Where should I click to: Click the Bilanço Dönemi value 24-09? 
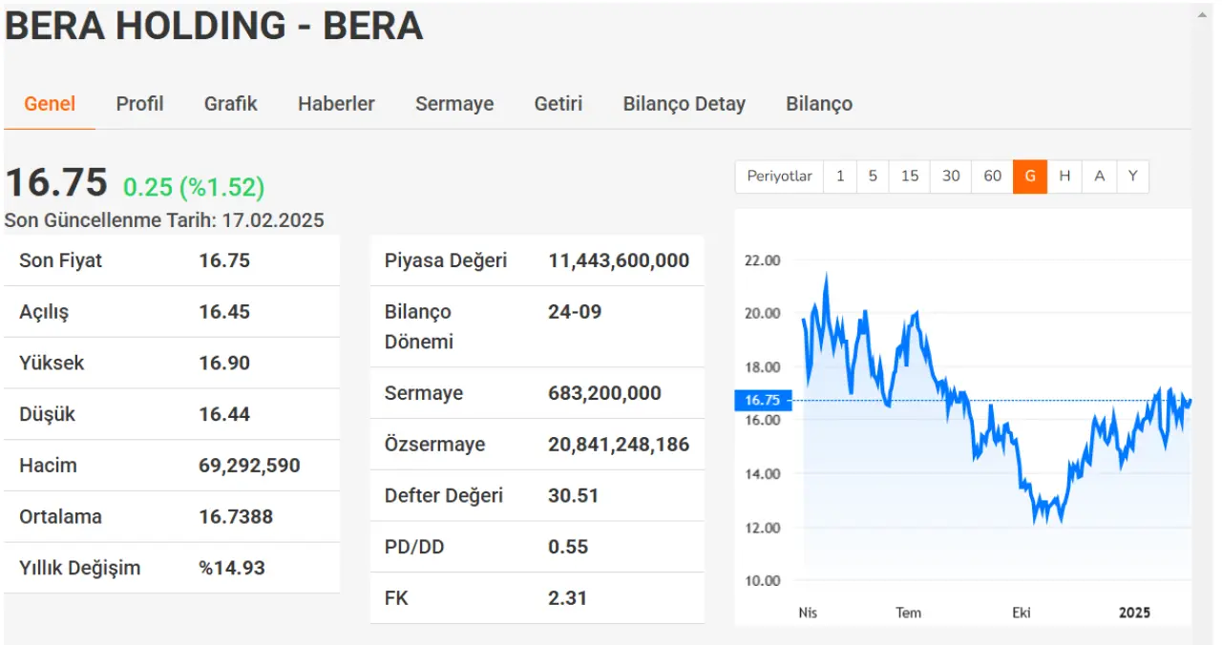pyautogui.click(x=575, y=312)
